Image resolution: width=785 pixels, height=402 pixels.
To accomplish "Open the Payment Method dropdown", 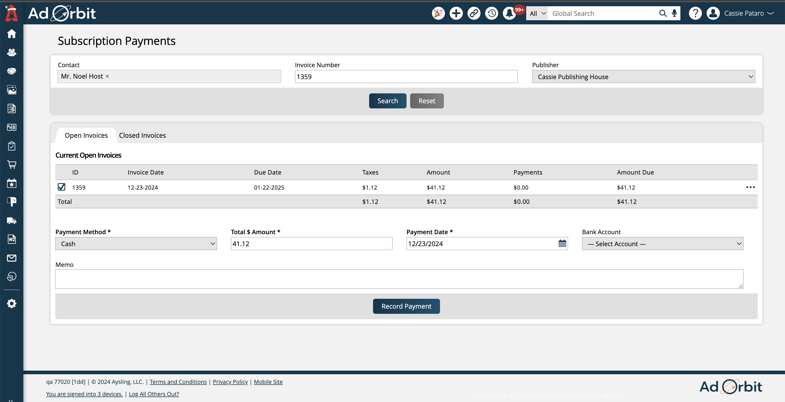I will [136, 244].
